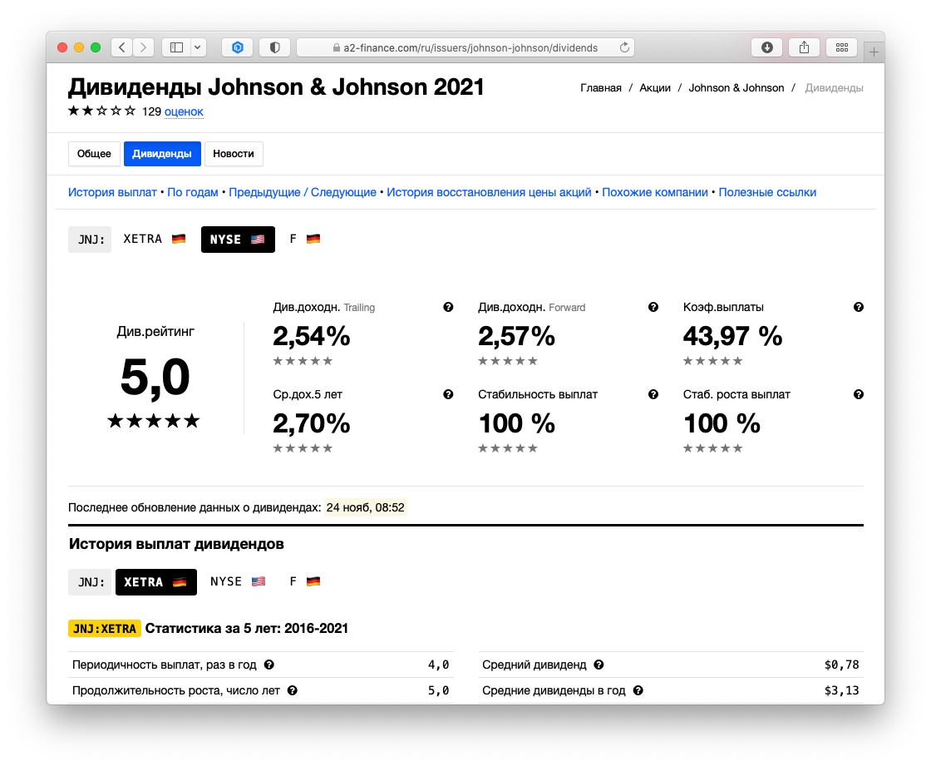Image resolution: width=931 pixels, height=766 pixels.
Task: Toggle the Safari sidebar button
Action: [x=176, y=47]
